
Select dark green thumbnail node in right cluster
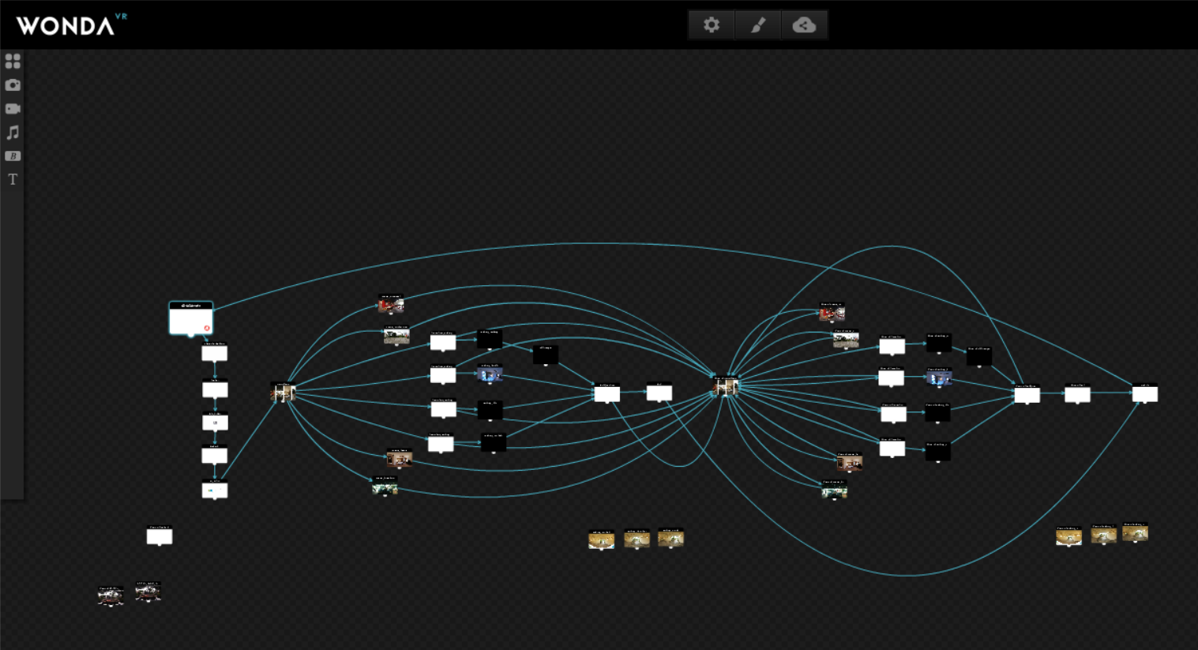tap(834, 490)
